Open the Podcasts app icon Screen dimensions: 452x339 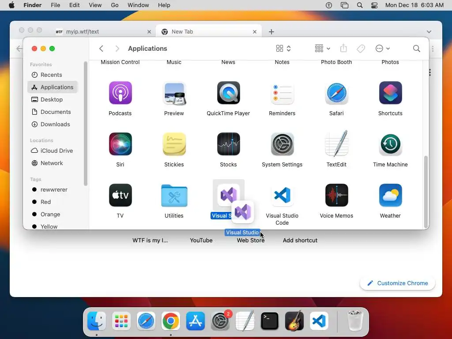tap(120, 93)
